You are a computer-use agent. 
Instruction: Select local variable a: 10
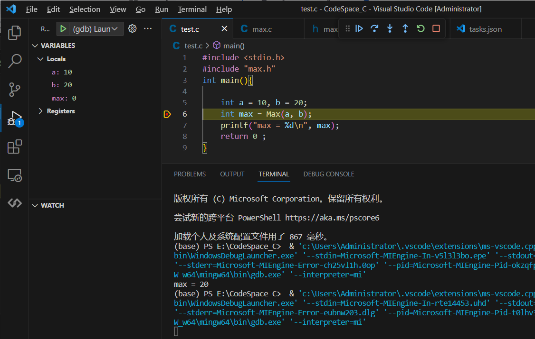(61, 72)
